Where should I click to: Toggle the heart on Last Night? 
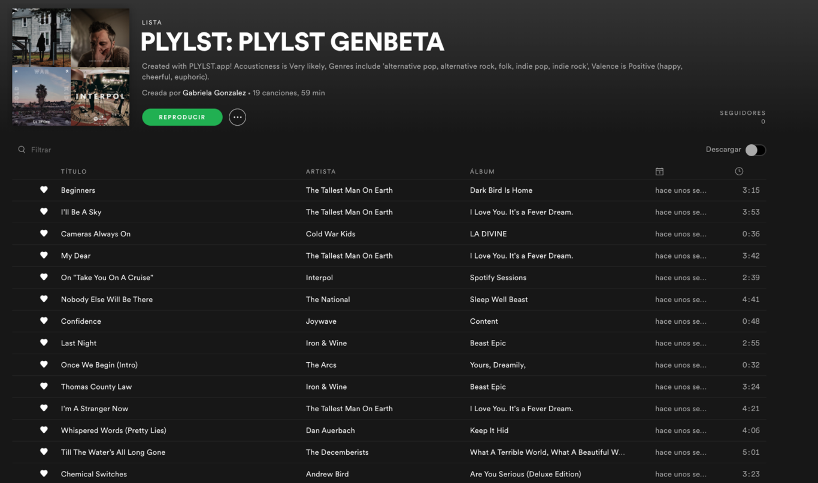[x=44, y=342]
